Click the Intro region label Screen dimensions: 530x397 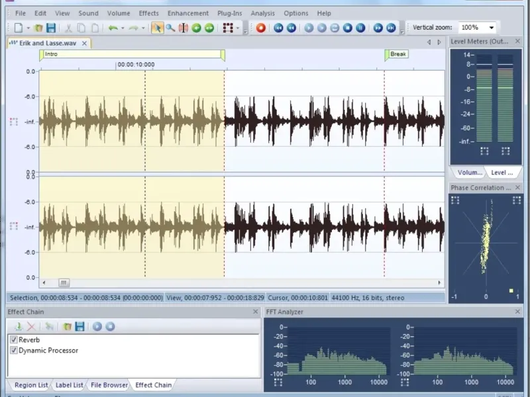(51, 54)
